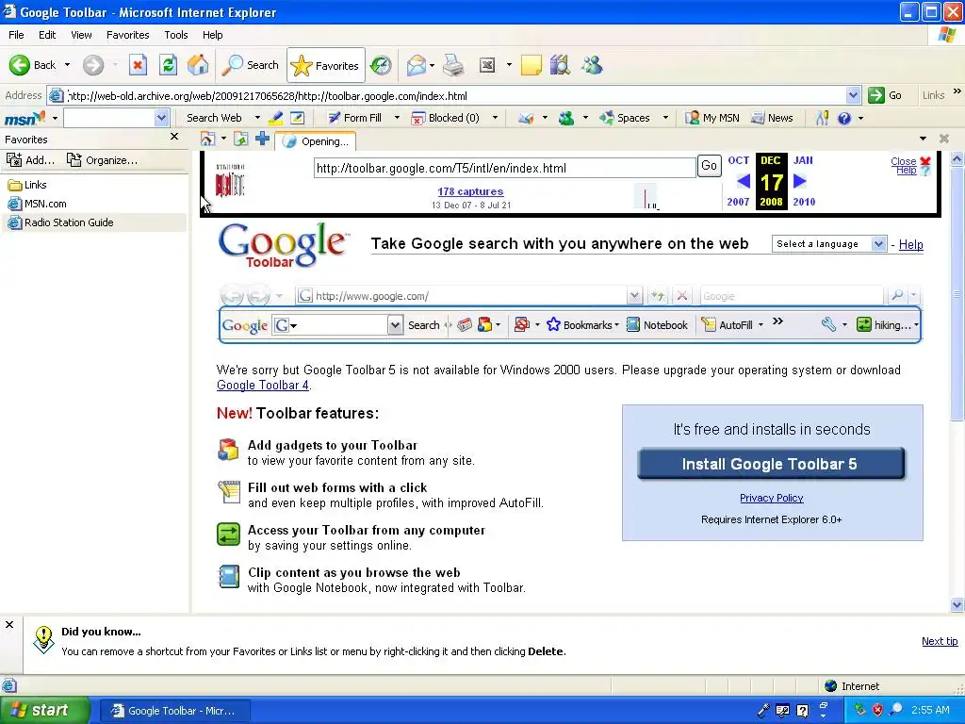The height and width of the screenshot is (724, 965).
Task: Expand the Address bar dropdown
Action: pos(853,95)
